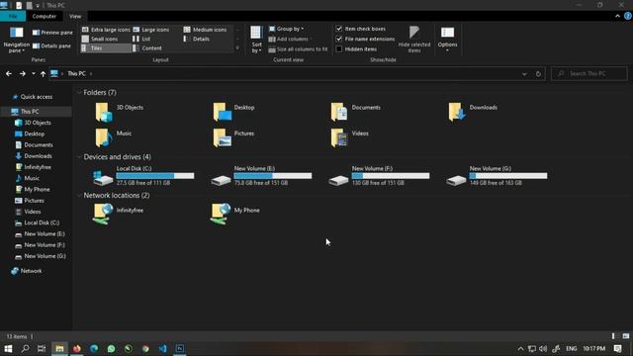This screenshot has height=356, width=633.
Task: Open the Music folder tile
Action: (114, 137)
